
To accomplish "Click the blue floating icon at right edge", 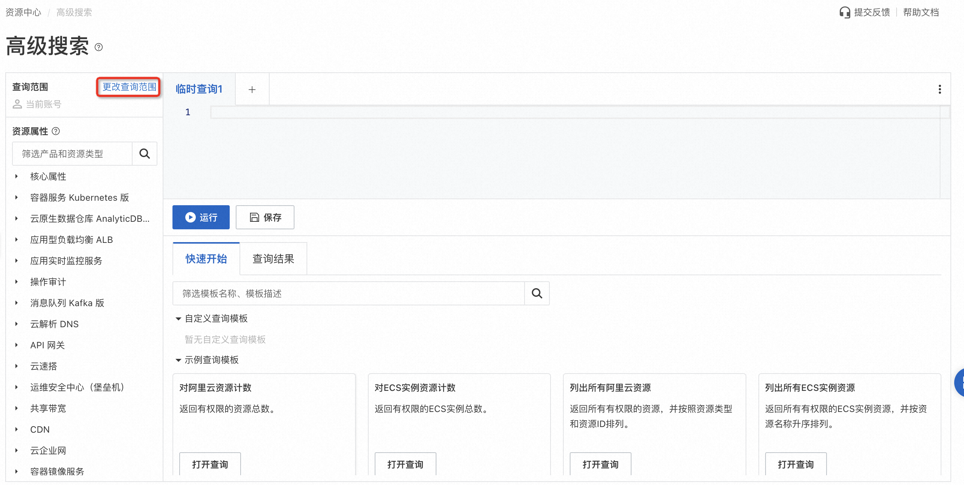I will pos(959,383).
